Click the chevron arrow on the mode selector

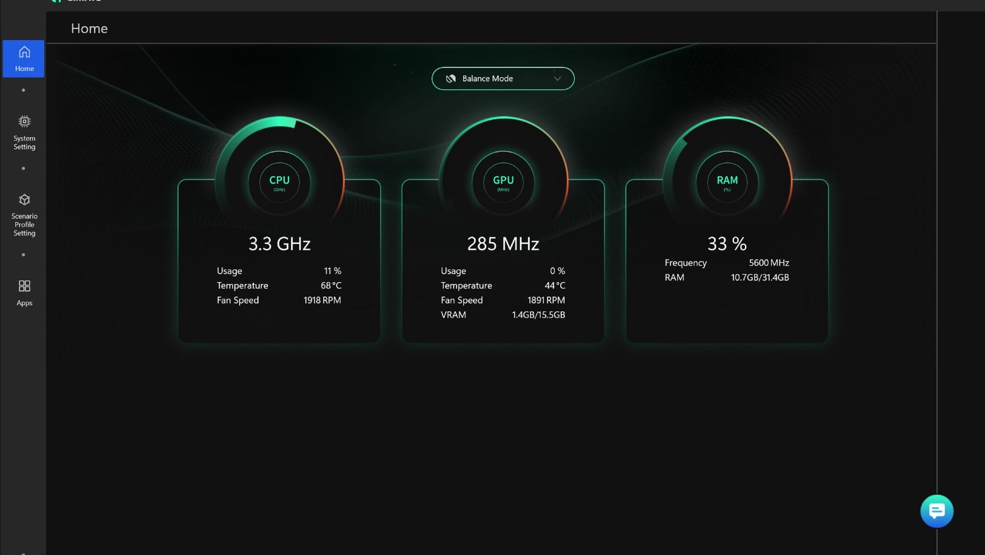(557, 78)
